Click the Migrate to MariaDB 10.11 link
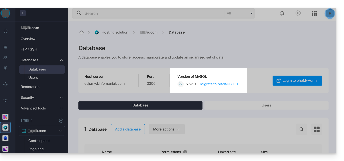Image resolution: width=344 pixels, height=161 pixels. pyautogui.click(x=220, y=84)
